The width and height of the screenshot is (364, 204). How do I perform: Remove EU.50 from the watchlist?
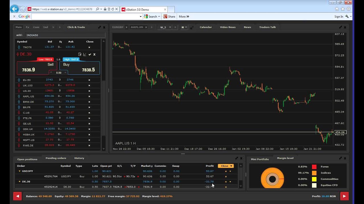click(x=89, y=80)
